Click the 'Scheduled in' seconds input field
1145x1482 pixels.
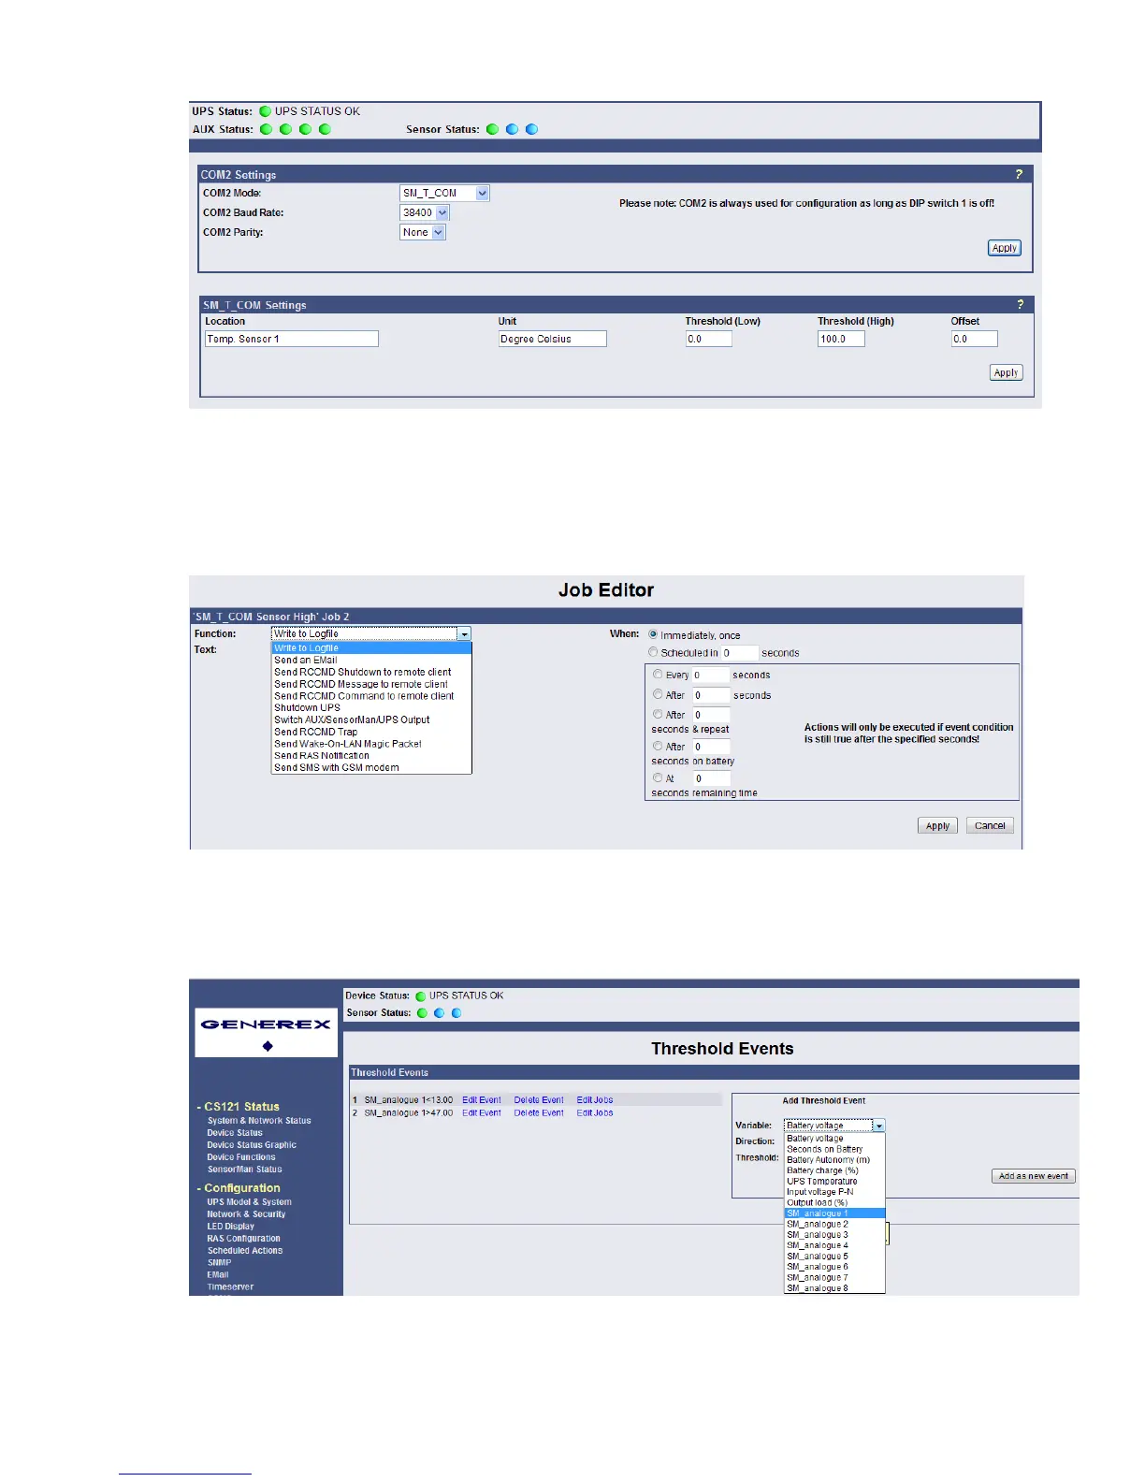739,653
